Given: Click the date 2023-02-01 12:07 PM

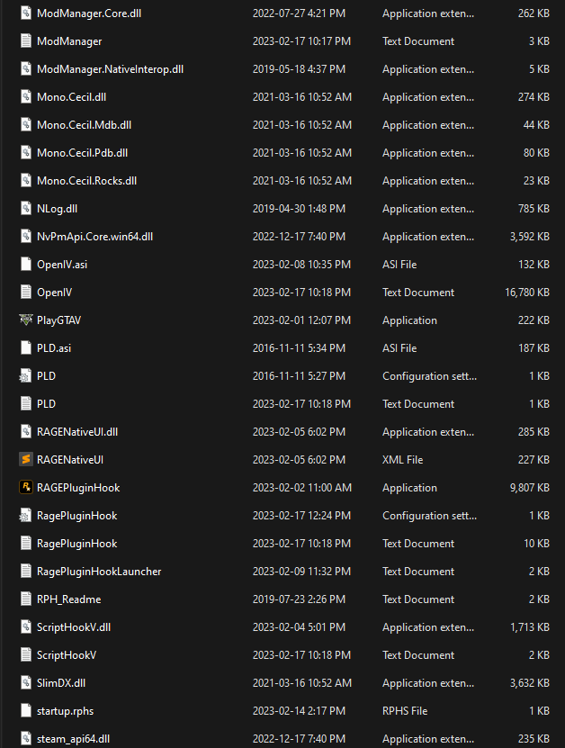Looking at the screenshot, I should 301,320.
